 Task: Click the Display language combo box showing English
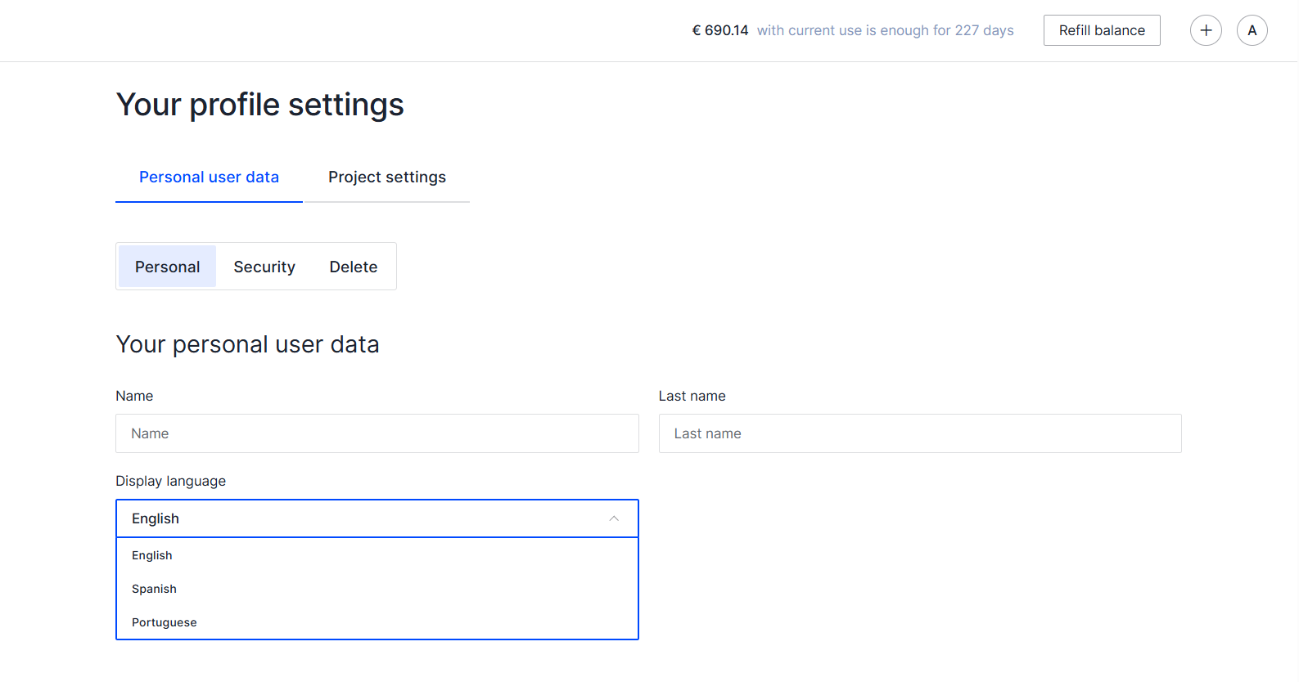pos(360,518)
